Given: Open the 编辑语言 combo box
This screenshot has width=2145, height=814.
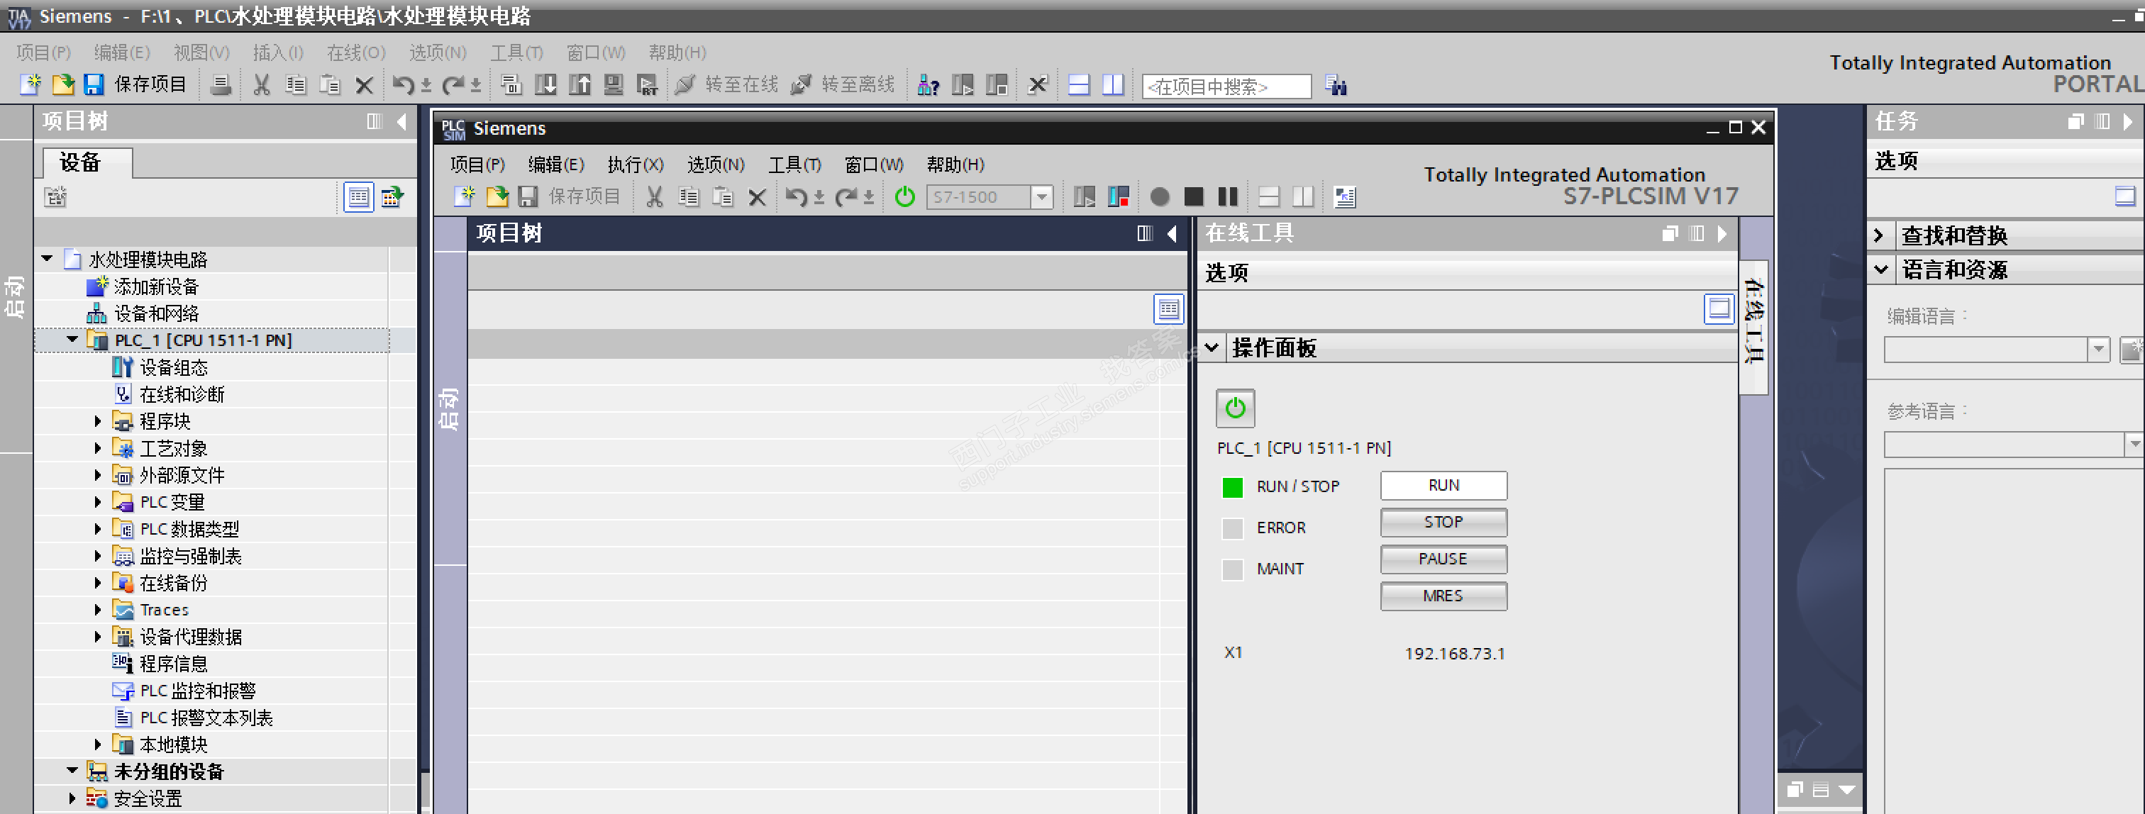Looking at the screenshot, I should coord(2098,350).
